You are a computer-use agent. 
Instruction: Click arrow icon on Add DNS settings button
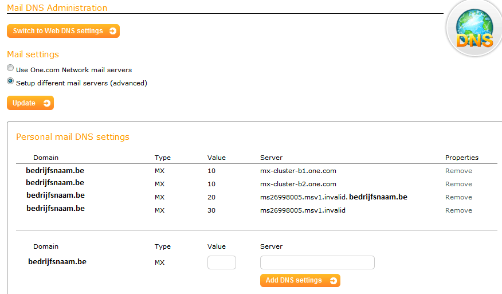tap(333, 280)
